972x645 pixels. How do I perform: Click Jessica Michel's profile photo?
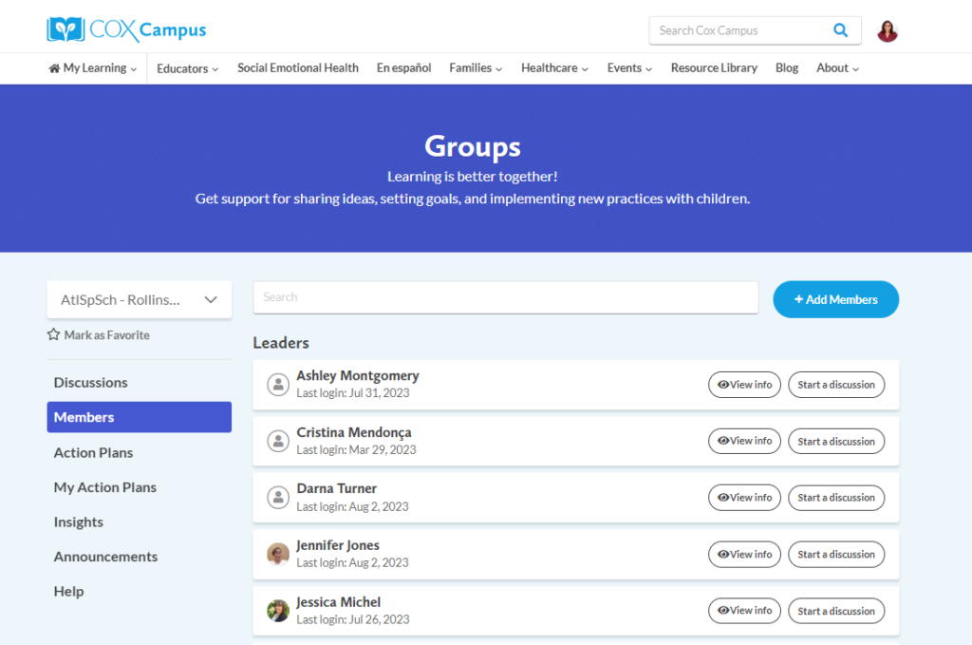coord(278,611)
